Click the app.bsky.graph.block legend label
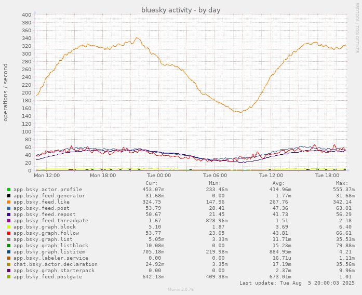362x295 pixels. (45, 227)
